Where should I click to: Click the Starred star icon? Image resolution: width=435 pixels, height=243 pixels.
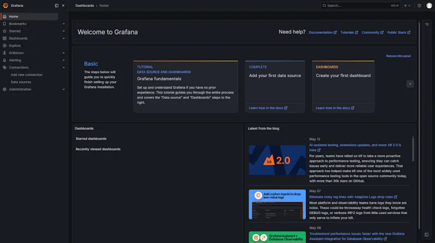pos(4,31)
